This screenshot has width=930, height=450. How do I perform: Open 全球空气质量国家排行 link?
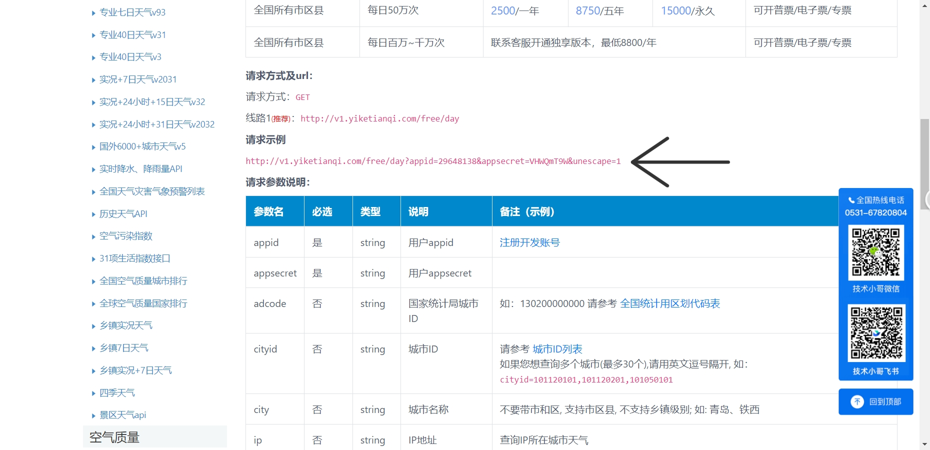[x=143, y=303]
